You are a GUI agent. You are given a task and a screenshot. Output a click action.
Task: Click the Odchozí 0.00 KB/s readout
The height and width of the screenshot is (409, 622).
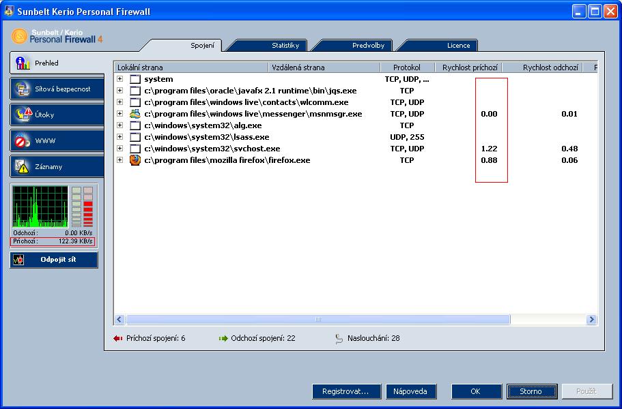coord(53,233)
